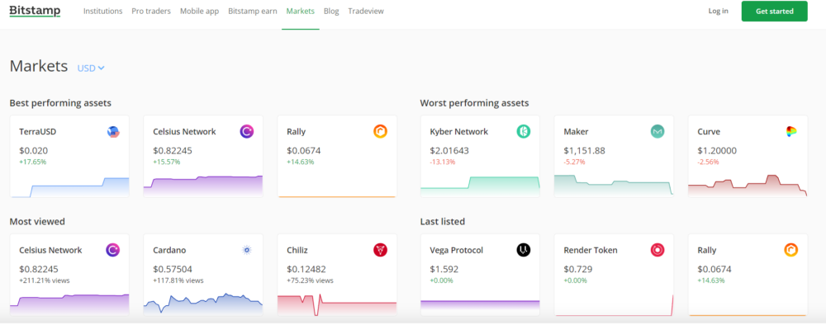
Task: Open Kyber Network sparkline chart
Action: [480, 186]
